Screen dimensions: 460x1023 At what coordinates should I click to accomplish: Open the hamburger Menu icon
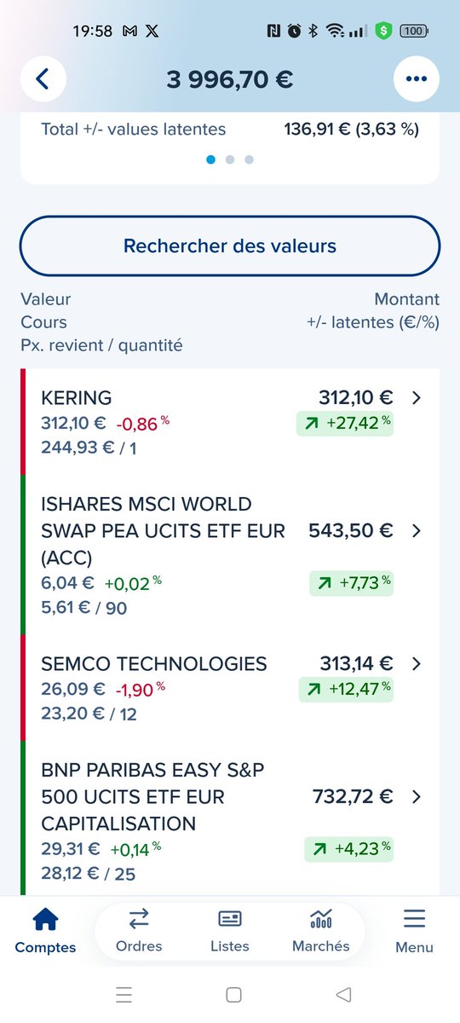click(414, 918)
